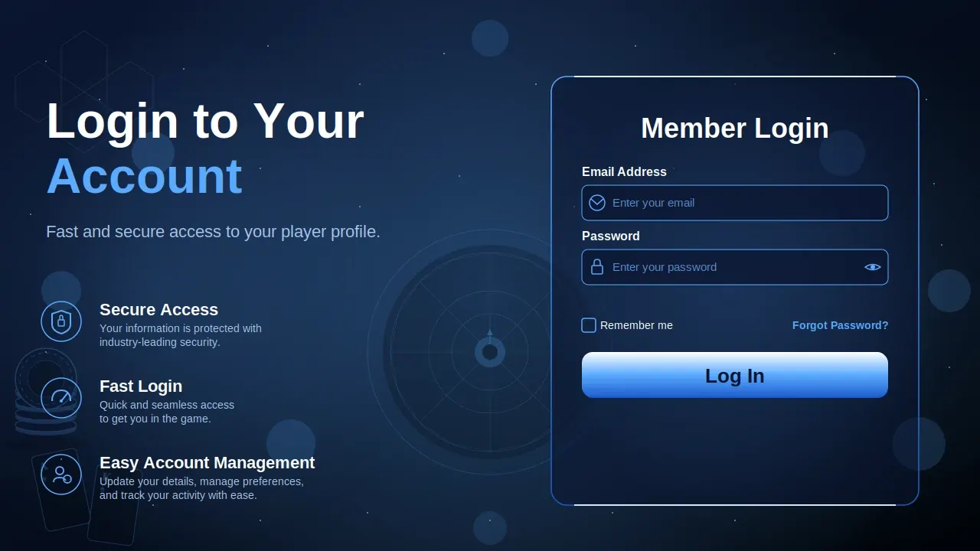Click the Member Login heading
Screen dimensions: 980x551
pos(735,129)
